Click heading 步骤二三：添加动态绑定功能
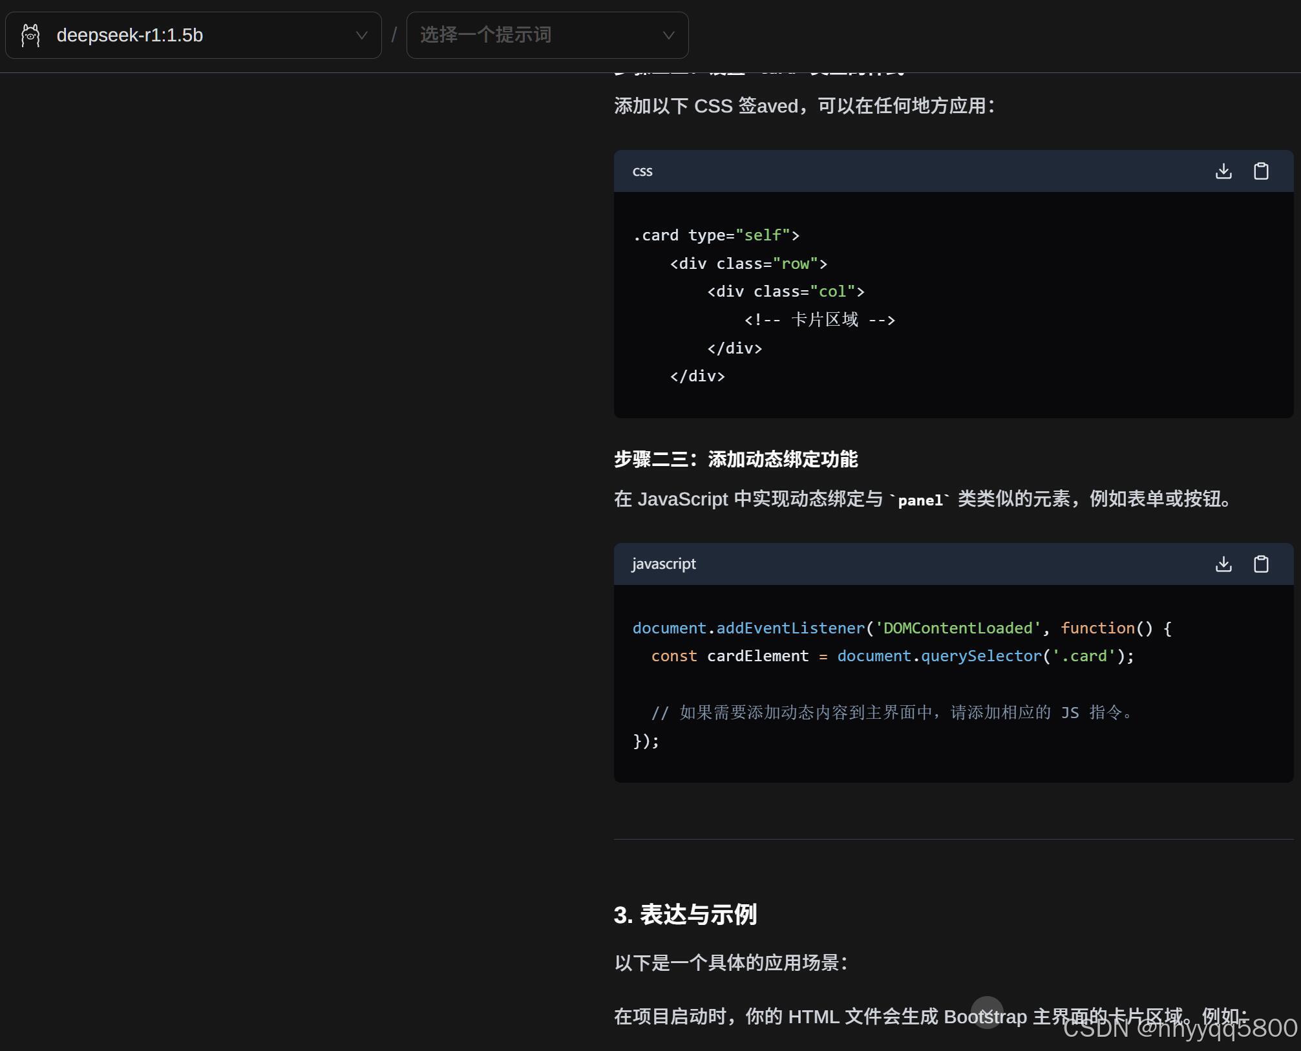Viewport: 1301px width, 1051px height. click(x=735, y=459)
